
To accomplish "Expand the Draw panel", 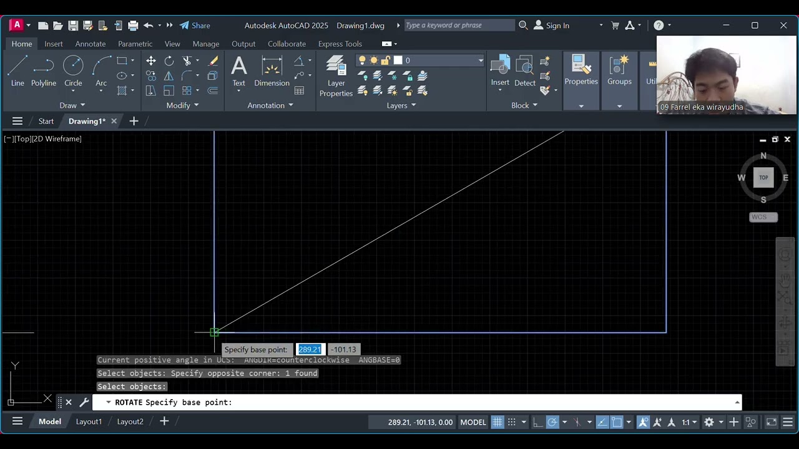I will coord(72,105).
